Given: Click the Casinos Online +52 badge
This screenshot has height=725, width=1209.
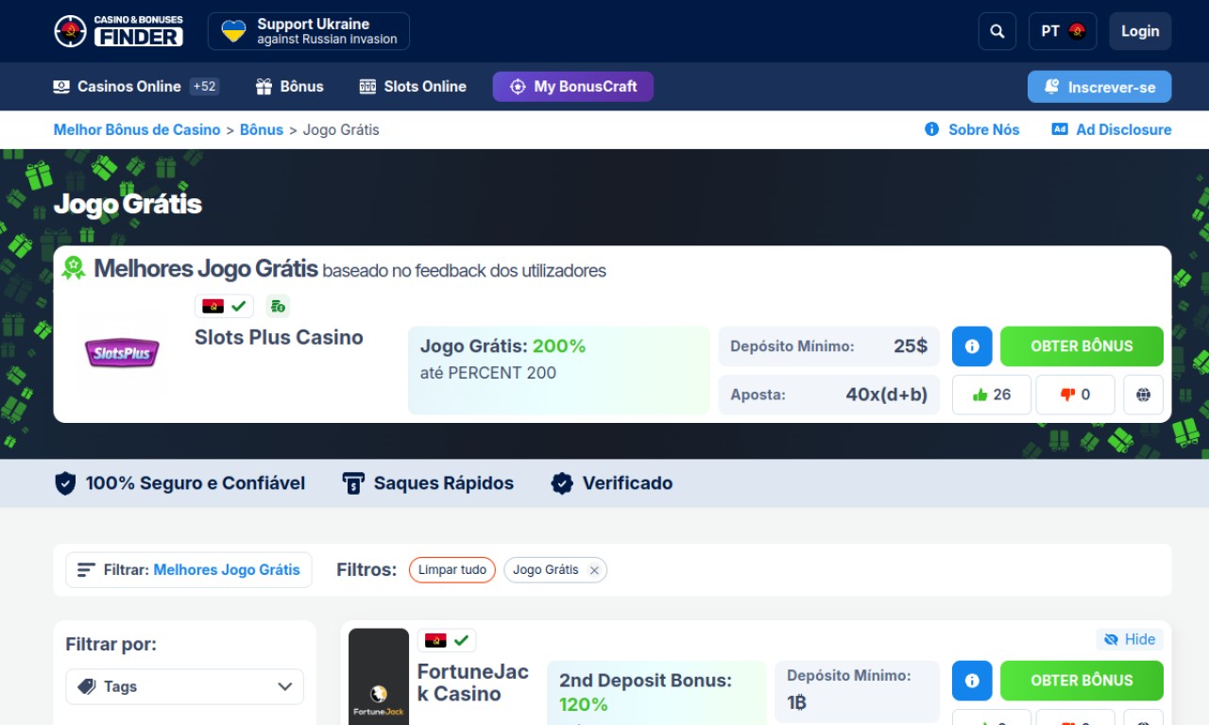Looking at the screenshot, I should point(204,87).
